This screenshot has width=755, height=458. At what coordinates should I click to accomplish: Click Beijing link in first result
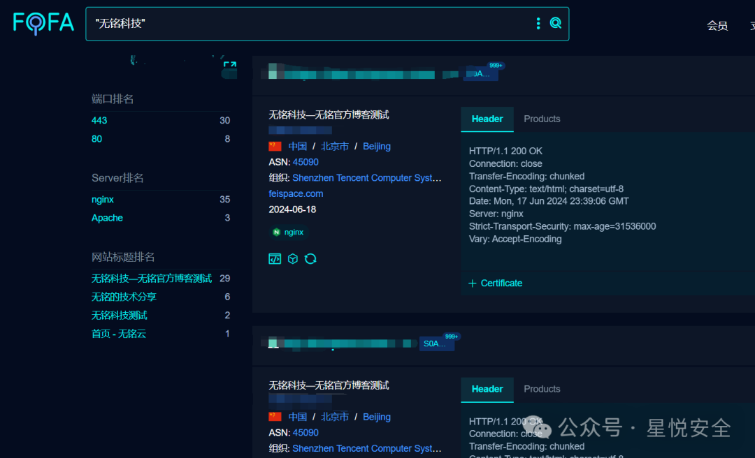(377, 146)
